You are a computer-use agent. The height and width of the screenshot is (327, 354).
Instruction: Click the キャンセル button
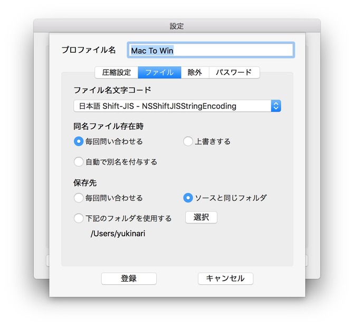click(225, 278)
